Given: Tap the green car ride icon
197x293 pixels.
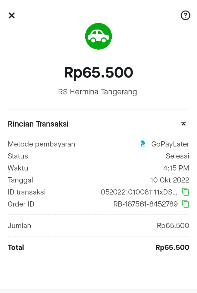Looking at the screenshot, I should coord(99,36).
